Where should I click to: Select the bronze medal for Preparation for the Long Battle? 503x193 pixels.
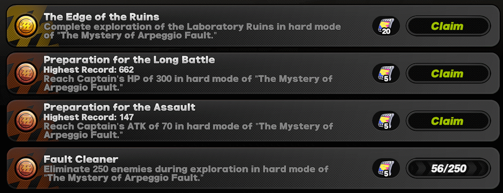pos(26,73)
